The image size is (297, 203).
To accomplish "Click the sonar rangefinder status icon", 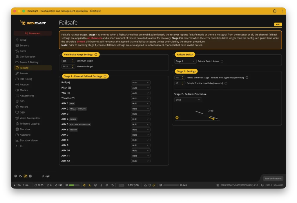I will [x=112, y=185].
